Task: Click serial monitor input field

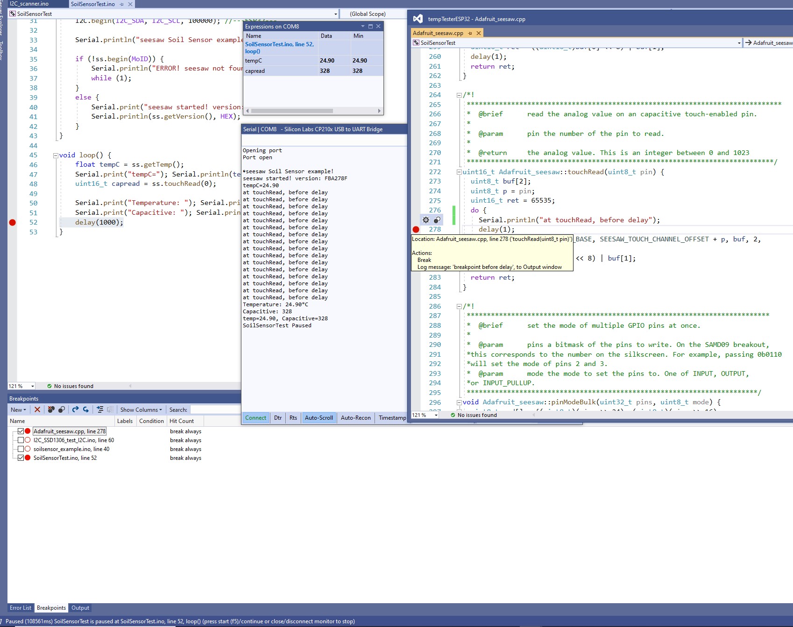Action: click(324, 140)
